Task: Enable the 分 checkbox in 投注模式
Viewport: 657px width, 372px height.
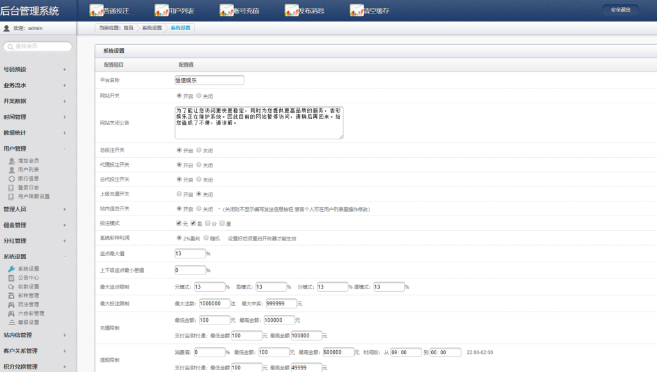Action: (207, 223)
